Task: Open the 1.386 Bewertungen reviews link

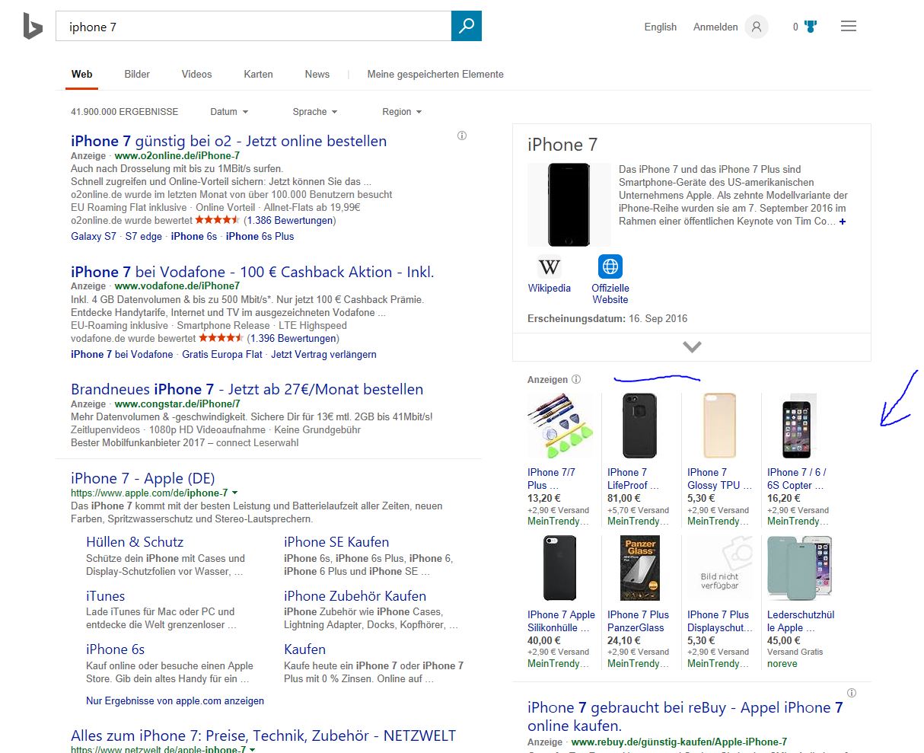Action: click(290, 220)
